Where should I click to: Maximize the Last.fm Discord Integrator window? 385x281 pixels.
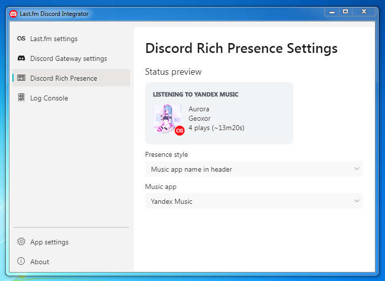345,12
